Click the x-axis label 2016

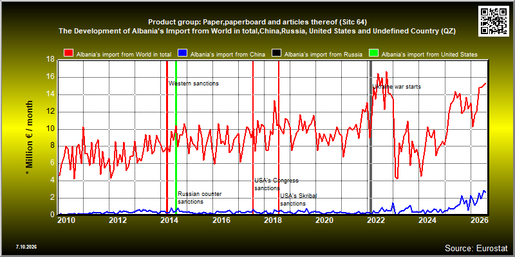pyautogui.click(x=221, y=220)
